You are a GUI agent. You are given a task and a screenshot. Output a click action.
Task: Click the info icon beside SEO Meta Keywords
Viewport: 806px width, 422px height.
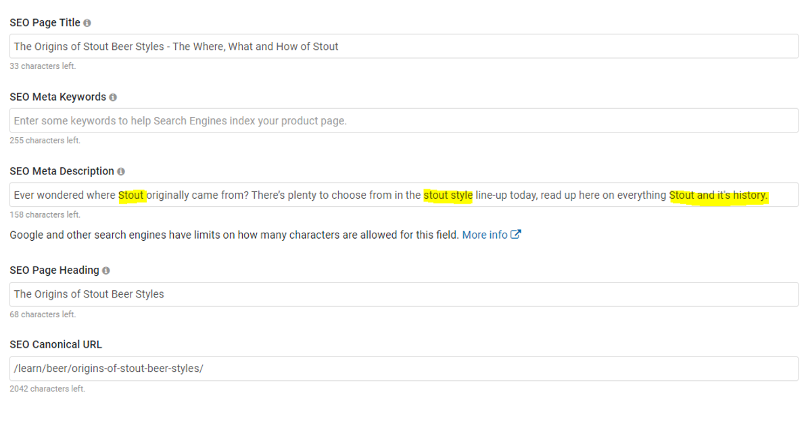coord(113,97)
